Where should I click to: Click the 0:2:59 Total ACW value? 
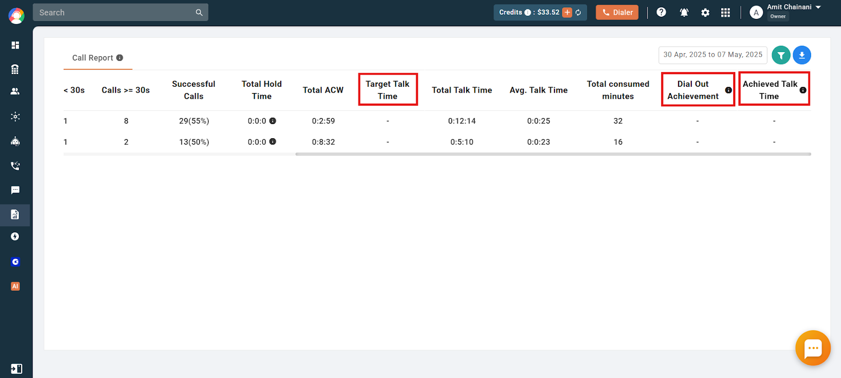323,121
